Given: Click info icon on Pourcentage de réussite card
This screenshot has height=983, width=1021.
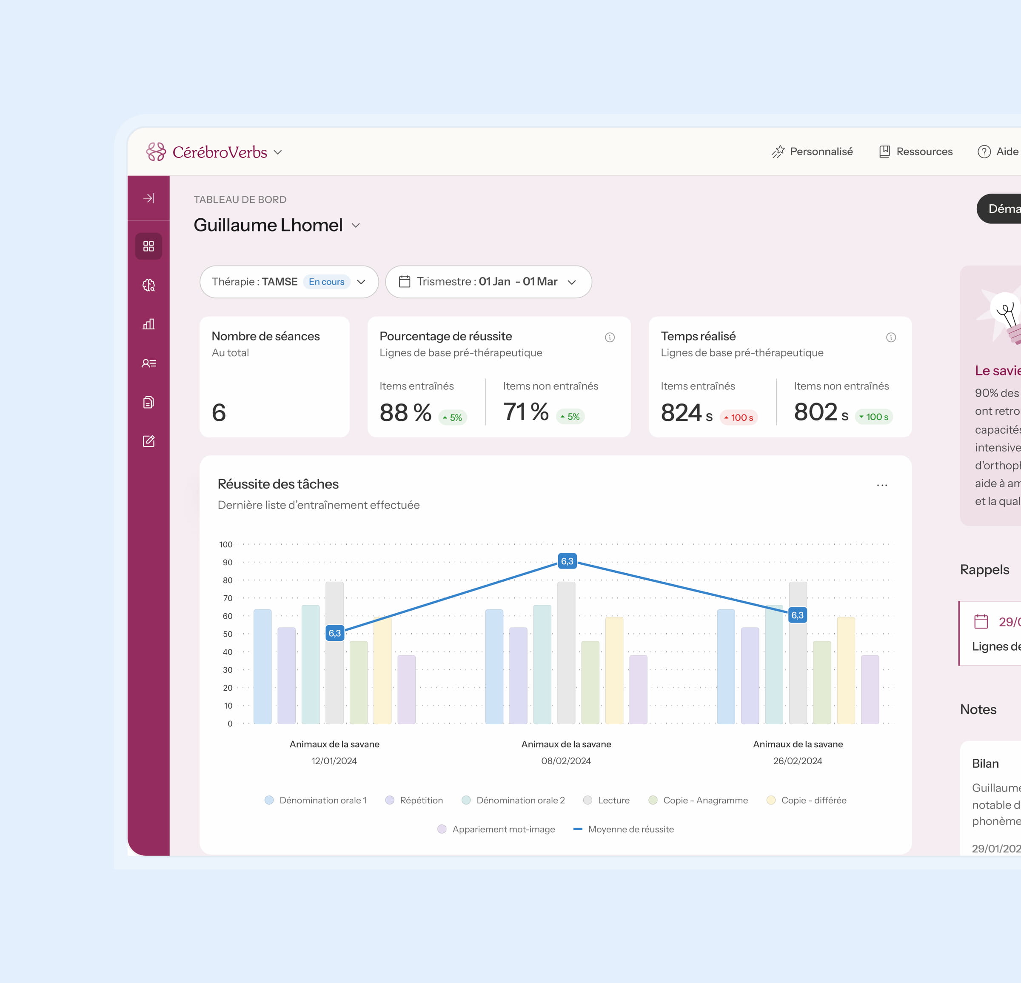Looking at the screenshot, I should point(610,337).
